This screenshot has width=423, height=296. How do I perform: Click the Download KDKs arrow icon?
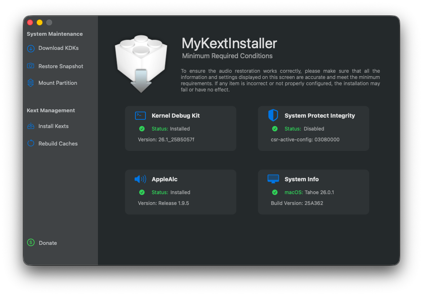coord(31,48)
